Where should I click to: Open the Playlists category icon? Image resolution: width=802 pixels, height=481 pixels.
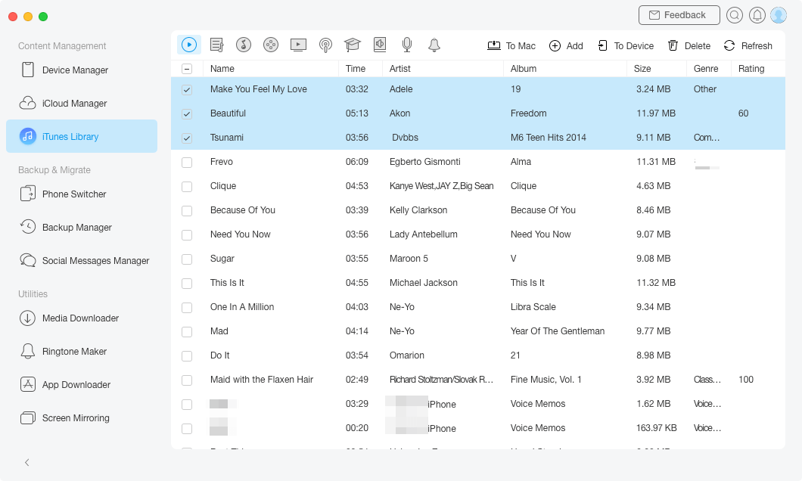(216, 45)
